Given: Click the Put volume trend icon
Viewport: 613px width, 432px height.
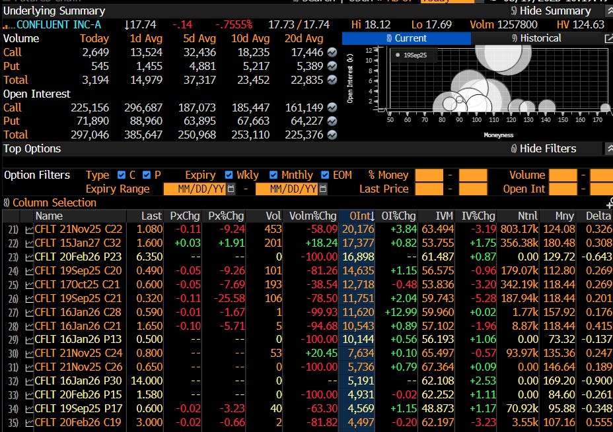Looking at the screenshot, I should point(332,67).
